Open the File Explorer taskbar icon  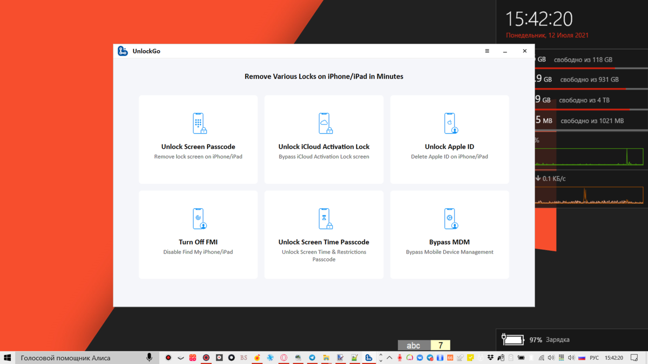326,358
